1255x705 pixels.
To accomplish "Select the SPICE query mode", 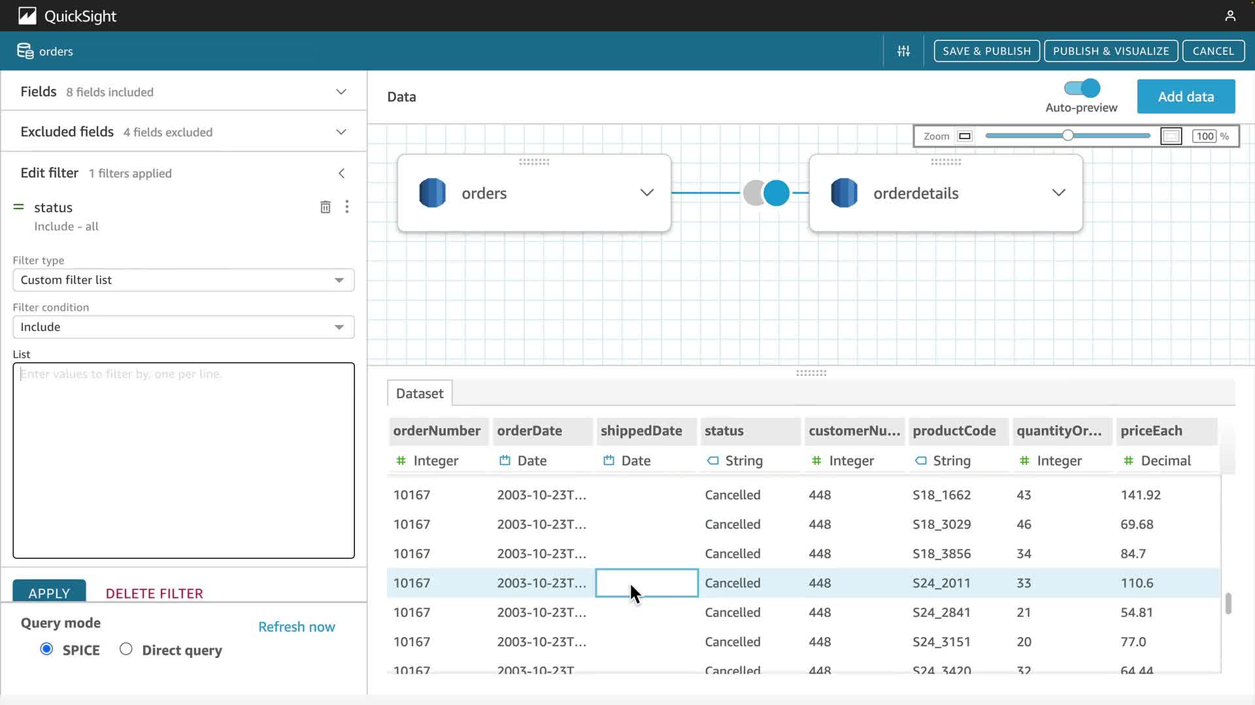I will (x=46, y=649).
